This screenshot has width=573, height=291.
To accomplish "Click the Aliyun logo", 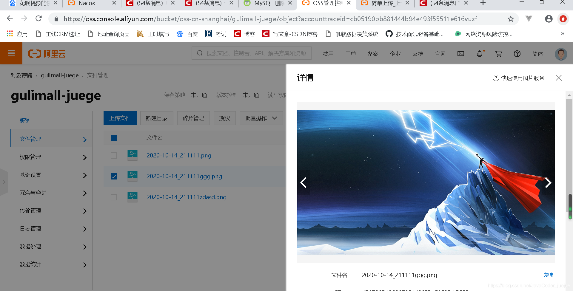I will tap(47, 54).
